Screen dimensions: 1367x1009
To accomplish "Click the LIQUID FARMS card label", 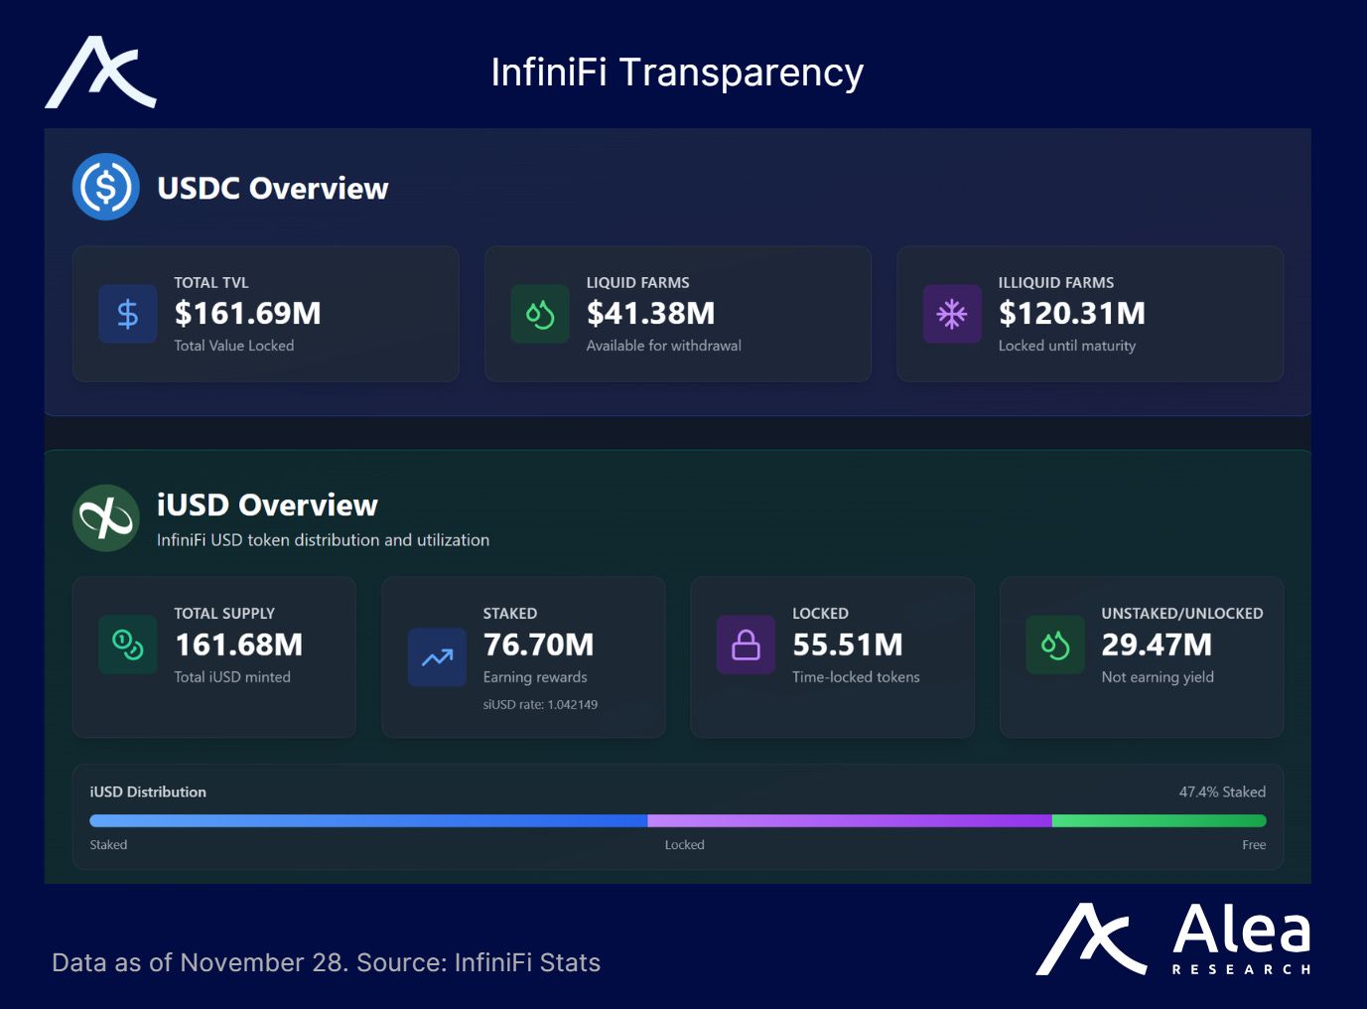I will [x=637, y=283].
